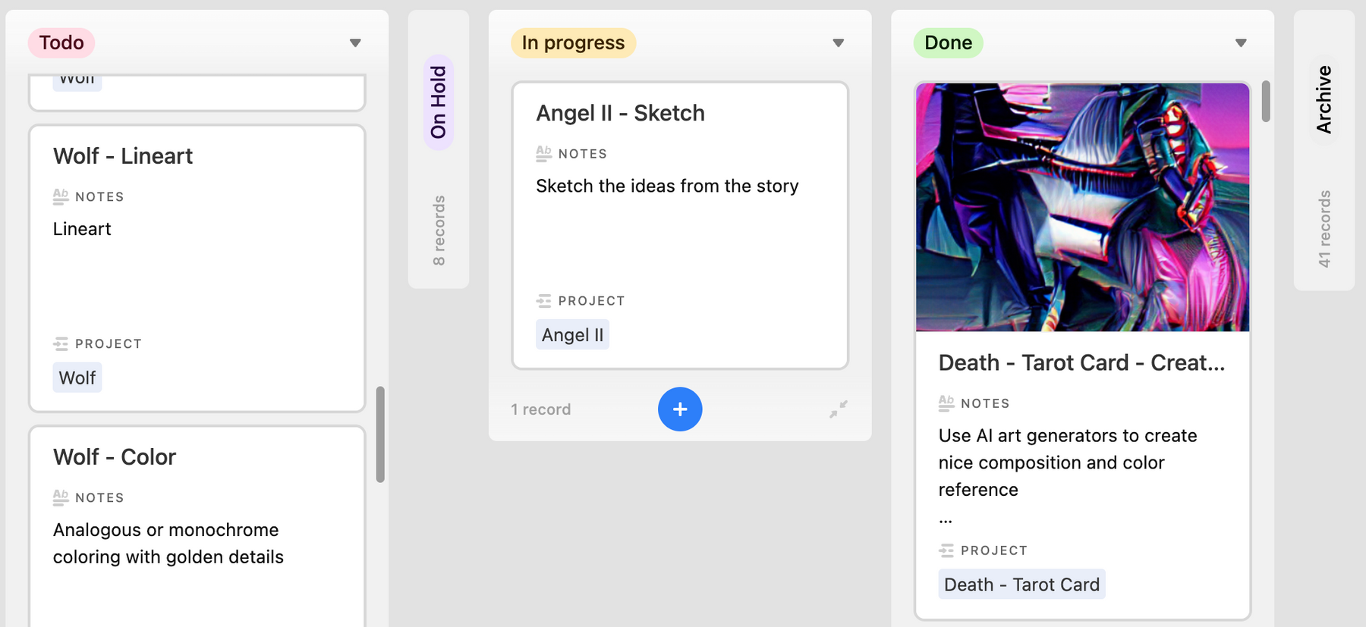Open the Death - Tarot Card card title
1366x627 pixels.
(1081, 363)
